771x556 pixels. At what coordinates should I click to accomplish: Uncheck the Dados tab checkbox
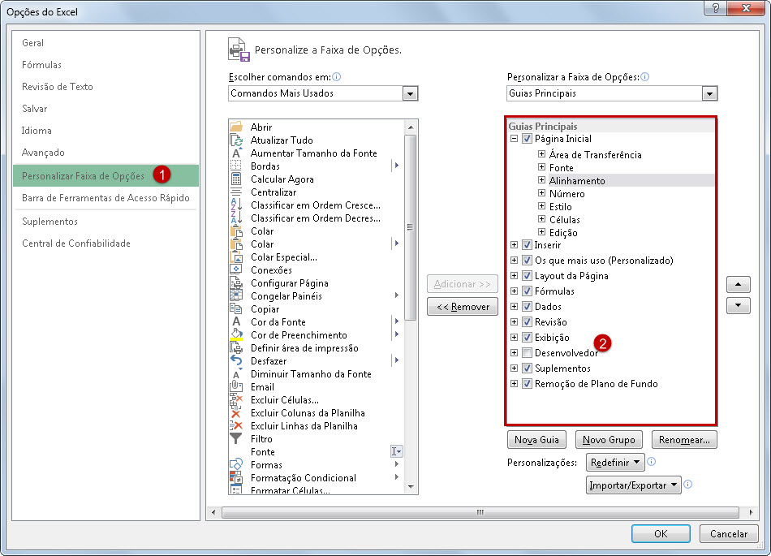coord(527,307)
